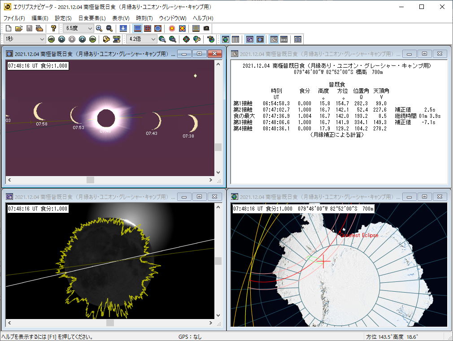Expand the 4.2倍 magnification dropdown
This screenshot has height=341, width=453.
pos(153,39)
